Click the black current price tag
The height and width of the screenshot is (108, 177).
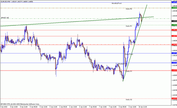(x=174, y=21)
